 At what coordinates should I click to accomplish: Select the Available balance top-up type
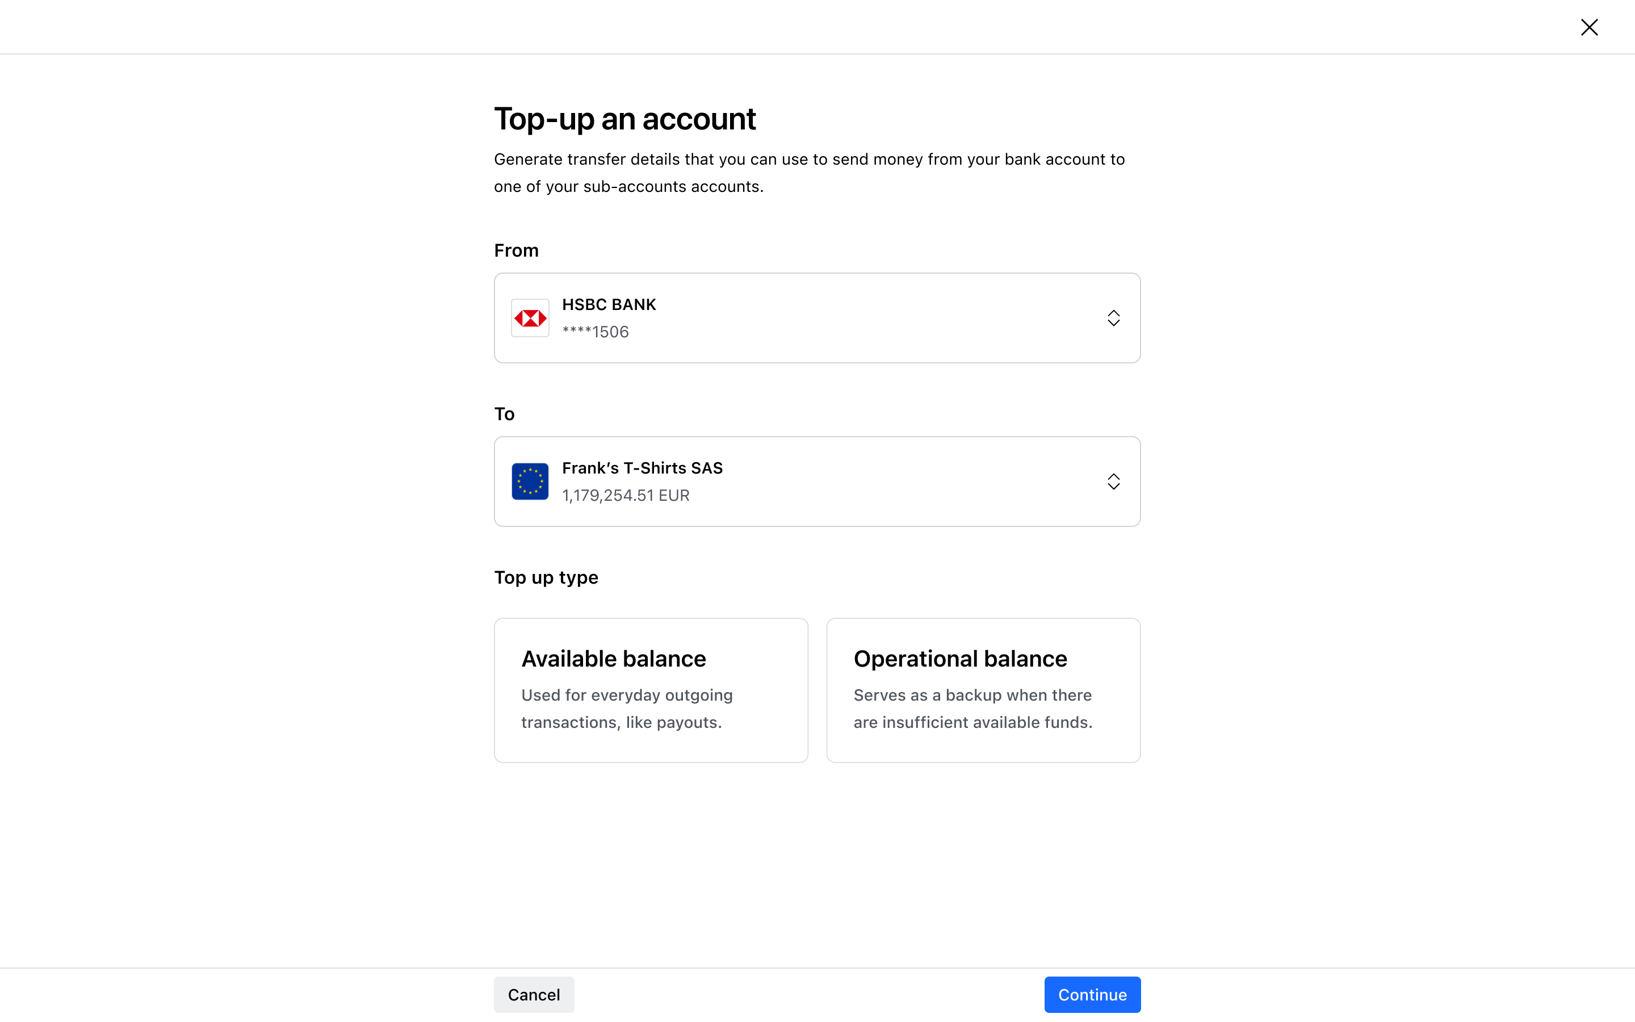point(651,690)
